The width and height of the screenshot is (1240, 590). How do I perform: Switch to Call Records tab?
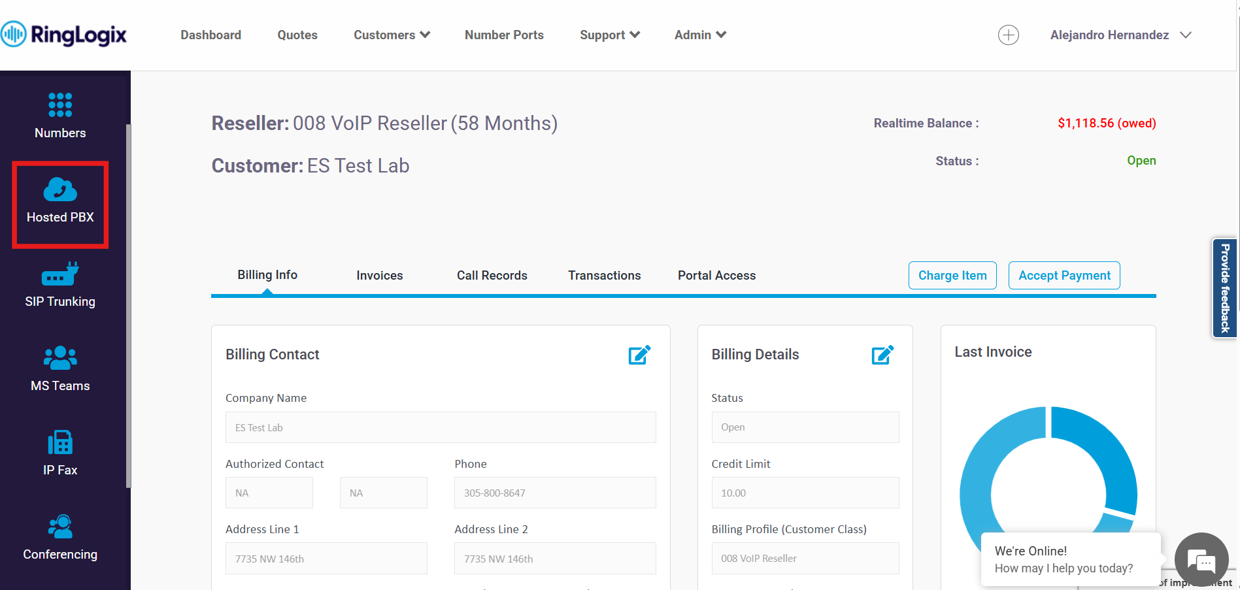[x=492, y=275]
